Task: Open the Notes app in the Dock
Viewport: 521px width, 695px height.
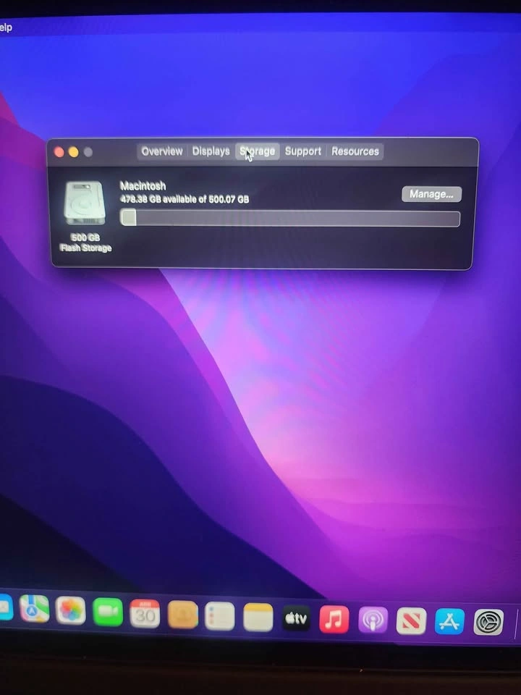Action: [x=258, y=617]
